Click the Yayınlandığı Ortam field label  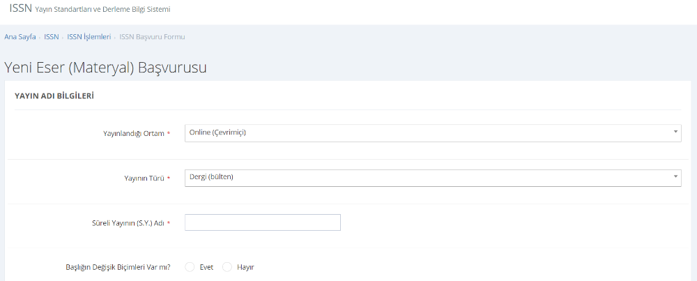pyautogui.click(x=133, y=133)
